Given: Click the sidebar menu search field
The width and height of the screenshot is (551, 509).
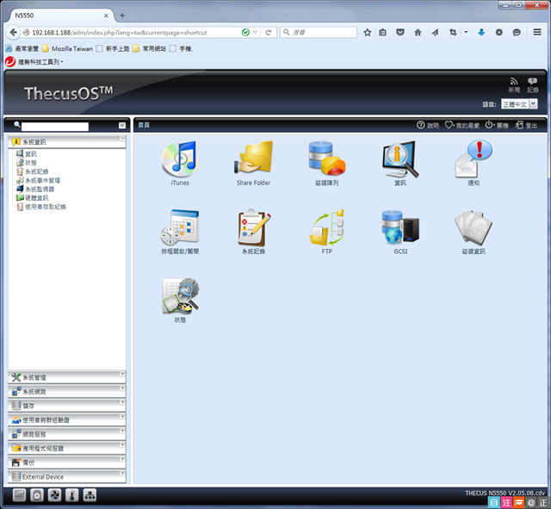Looking at the screenshot, I should coord(55,127).
